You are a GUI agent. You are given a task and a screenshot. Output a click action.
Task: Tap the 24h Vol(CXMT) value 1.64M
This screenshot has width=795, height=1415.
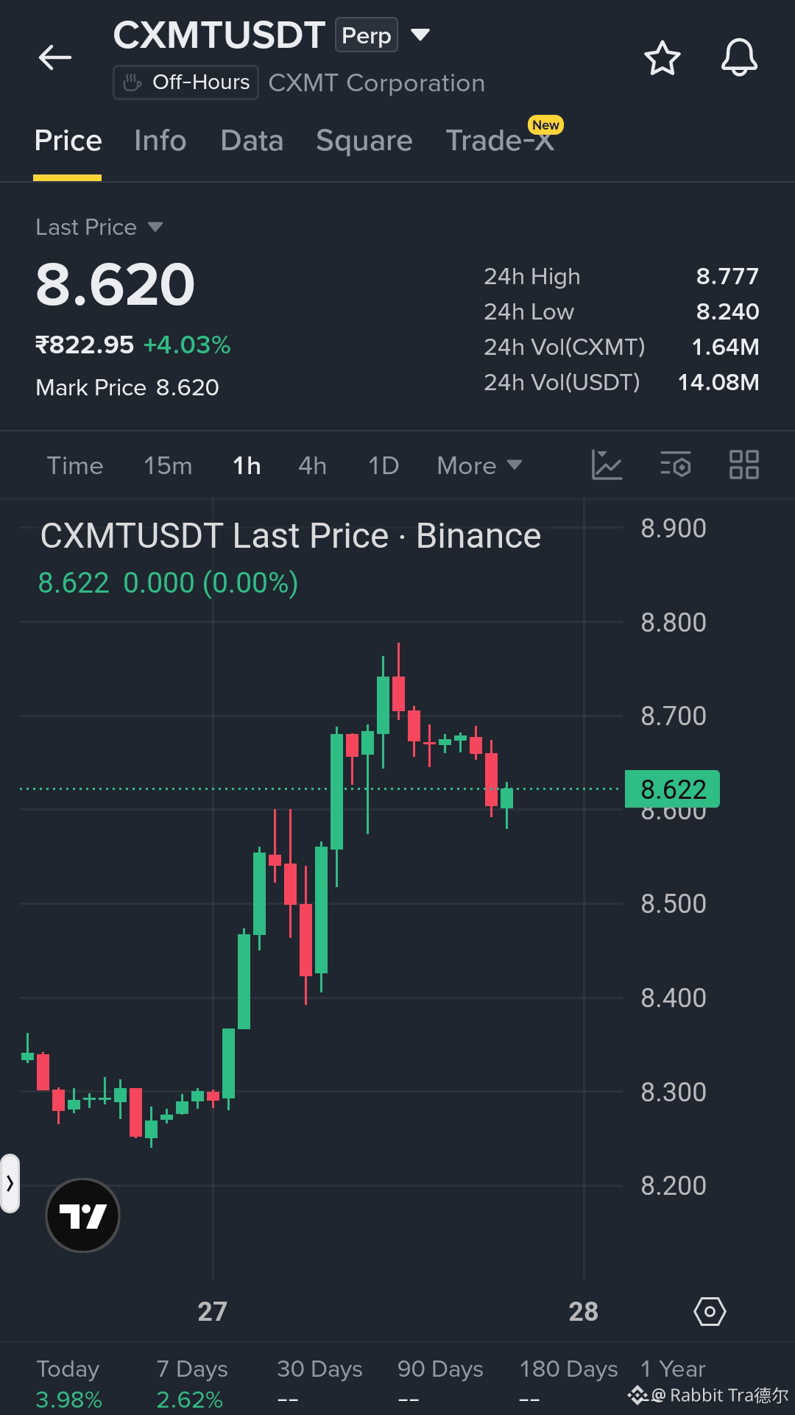tap(725, 347)
